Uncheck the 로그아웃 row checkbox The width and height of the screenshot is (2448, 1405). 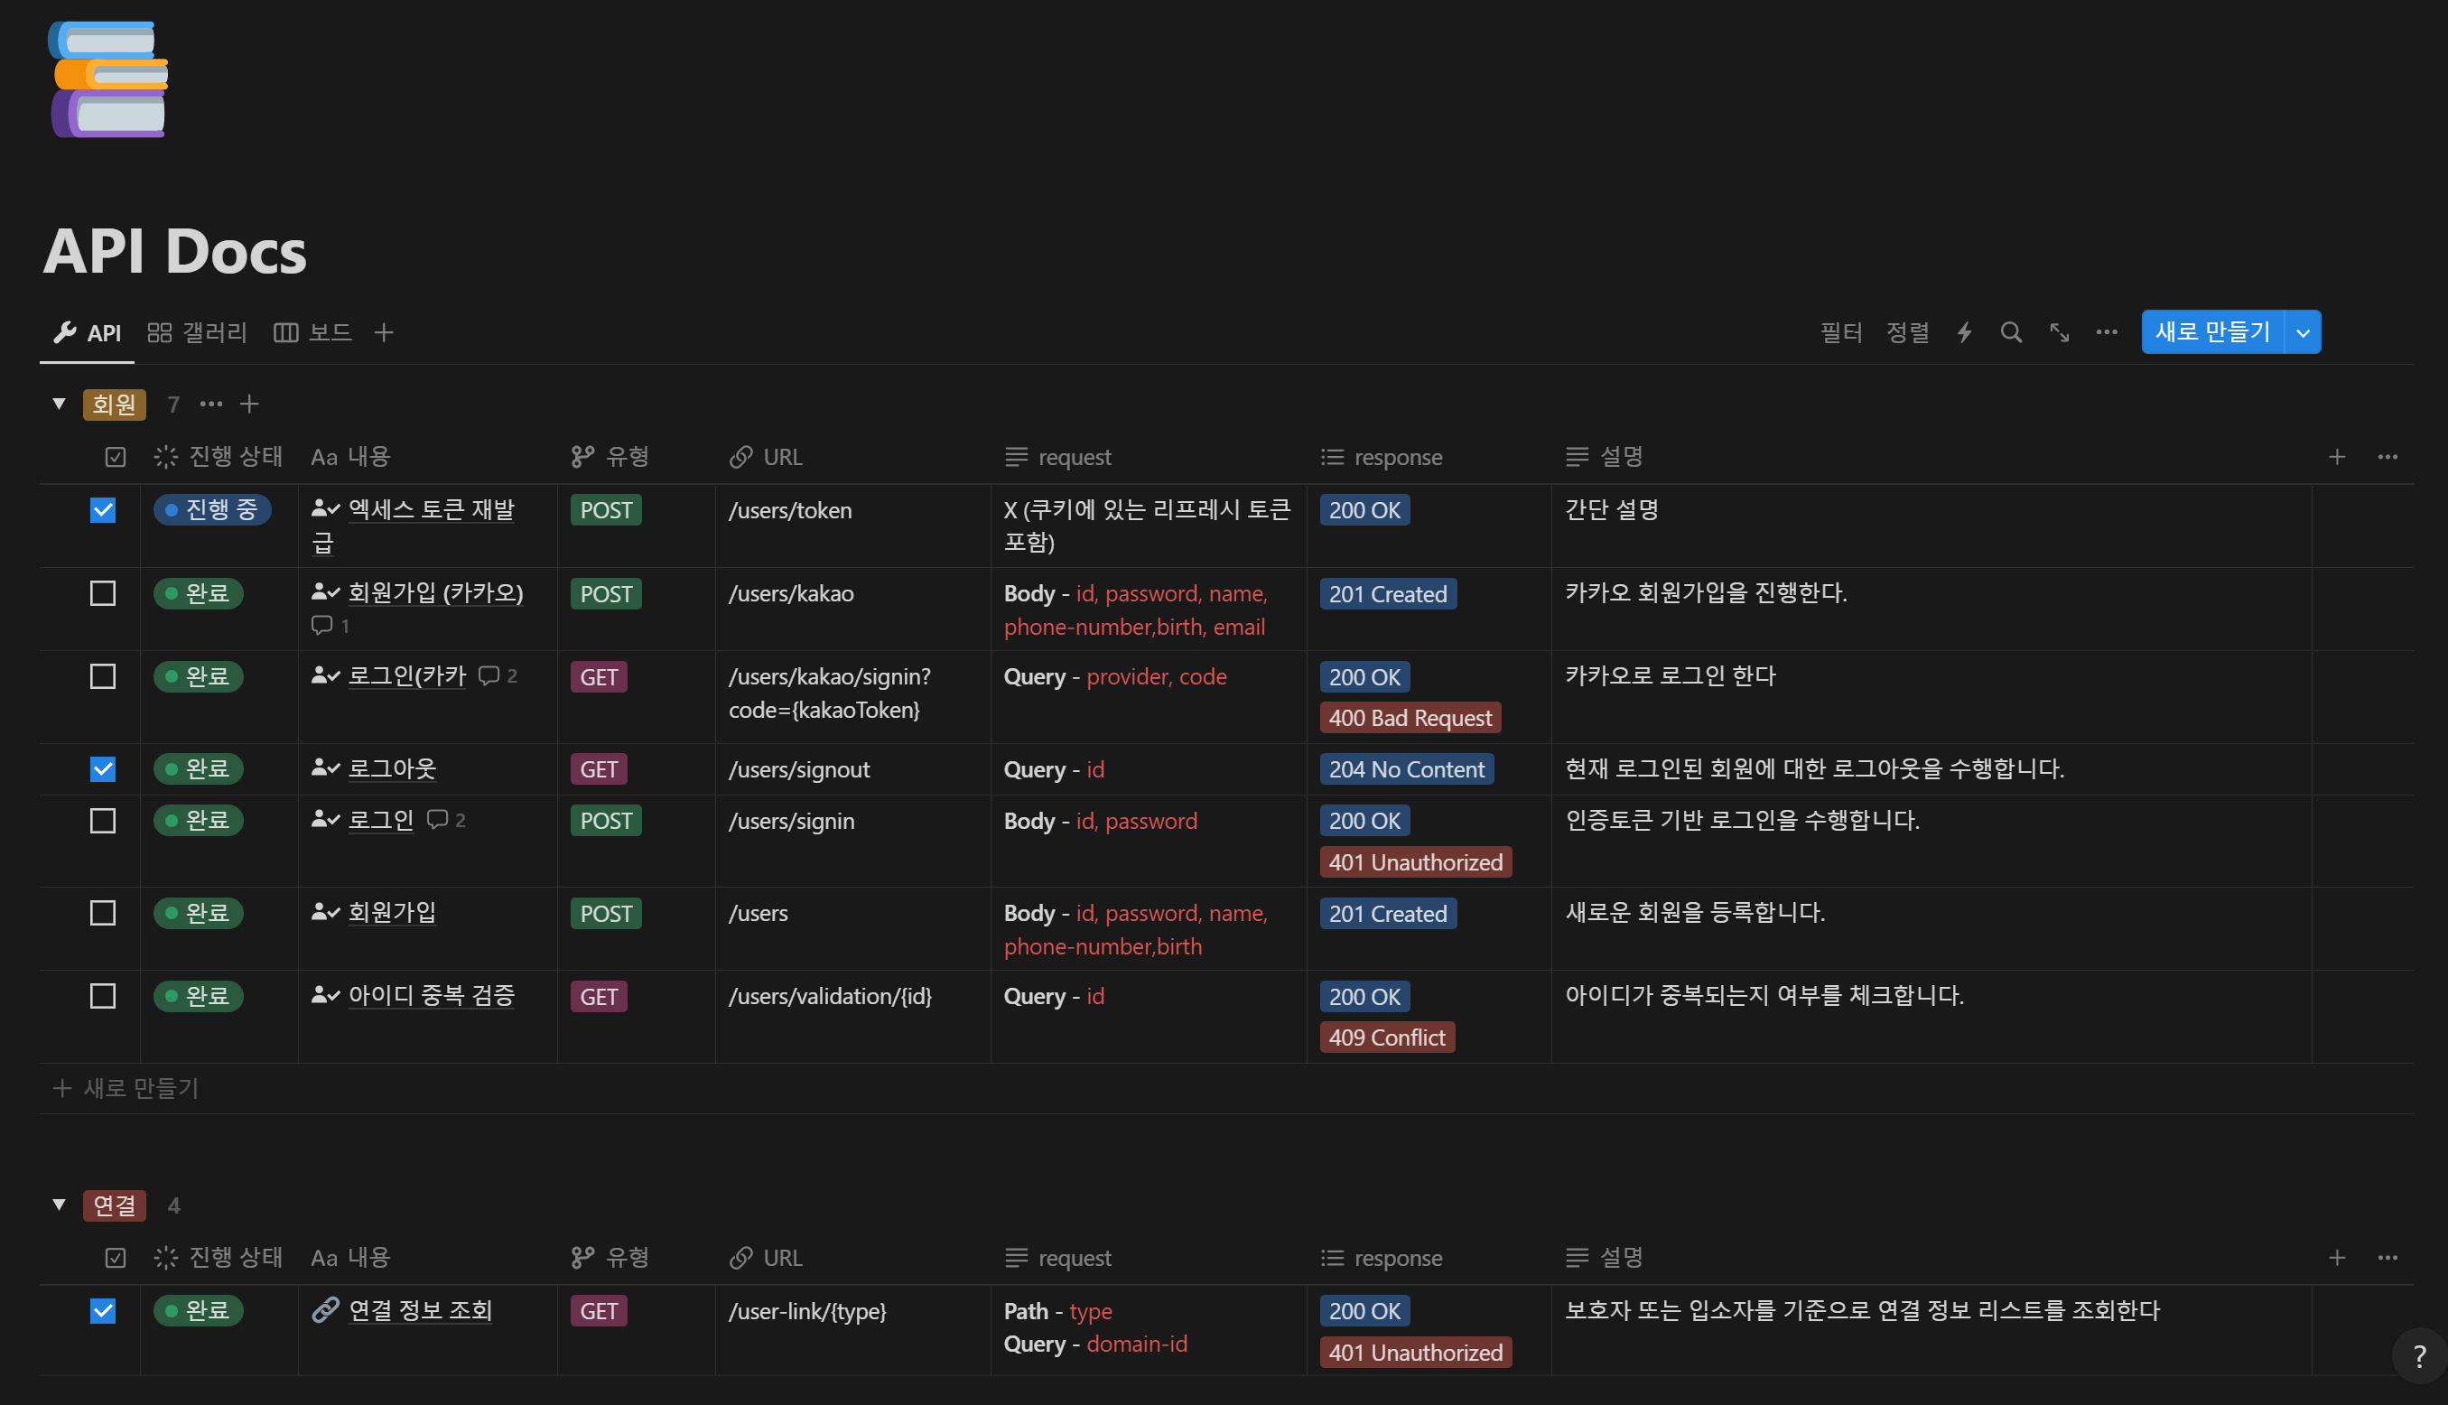point(103,769)
